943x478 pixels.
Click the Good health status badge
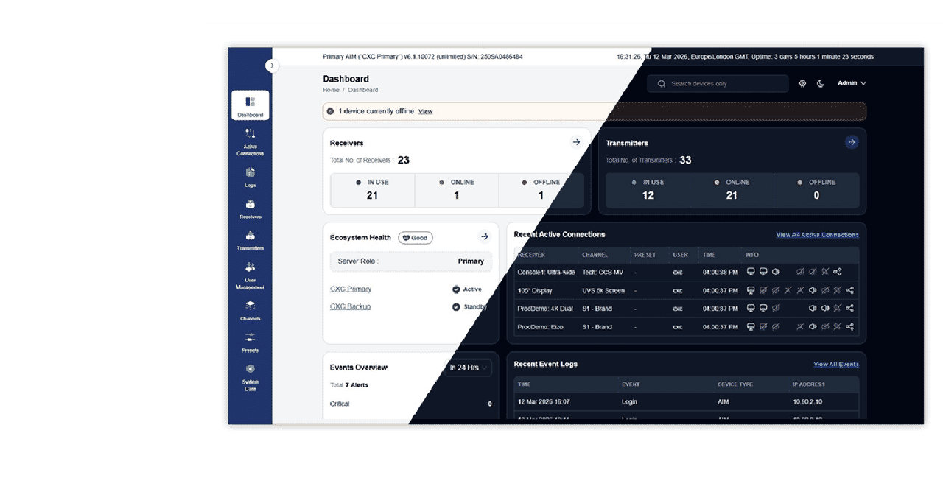[416, 238]
